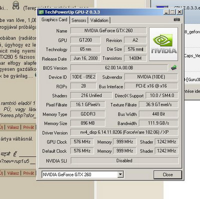Click the GPU Clock field 576 MHz
Image resolution: width=200 pixels, height=199 pixels.
(82, 142)
